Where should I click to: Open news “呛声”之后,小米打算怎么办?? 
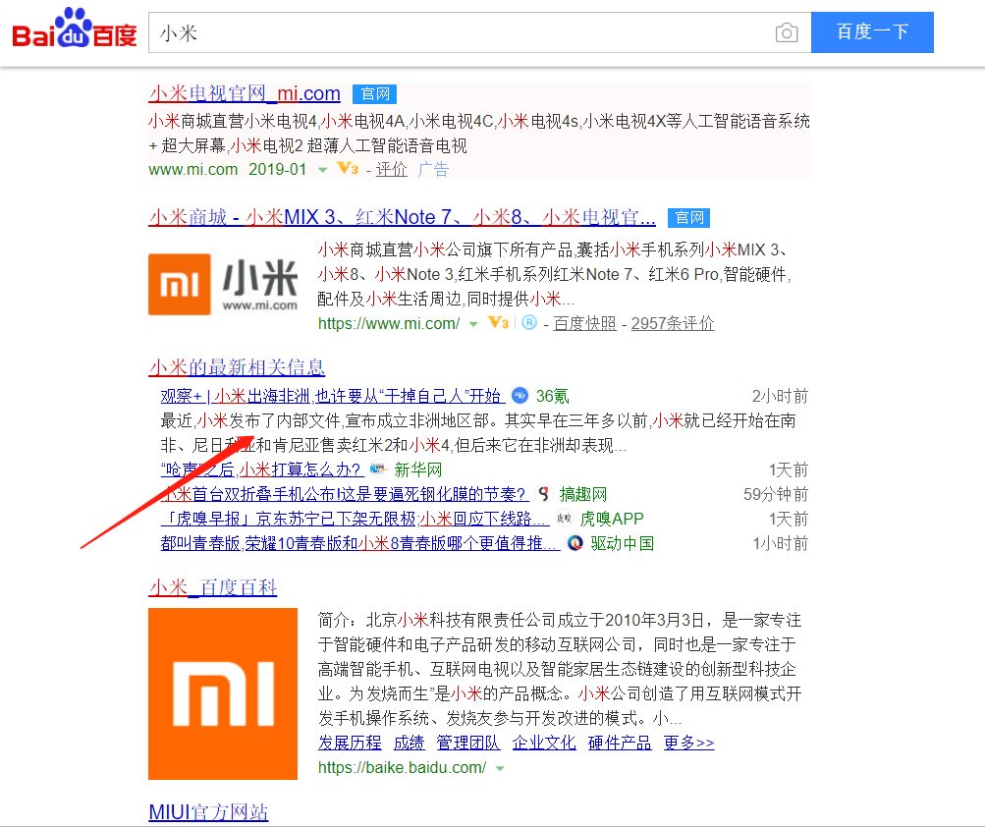(262, 469)
